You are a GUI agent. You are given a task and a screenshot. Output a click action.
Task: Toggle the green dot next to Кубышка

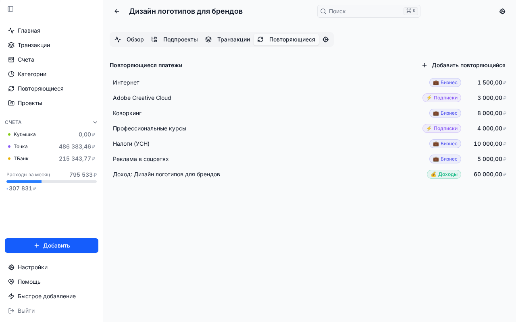pos(10,134)
